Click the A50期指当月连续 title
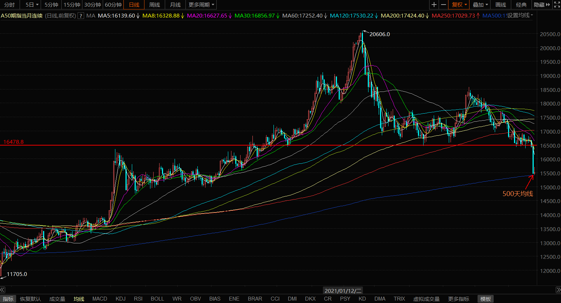This screenshot has height=303, width=561. pos(22,16)
